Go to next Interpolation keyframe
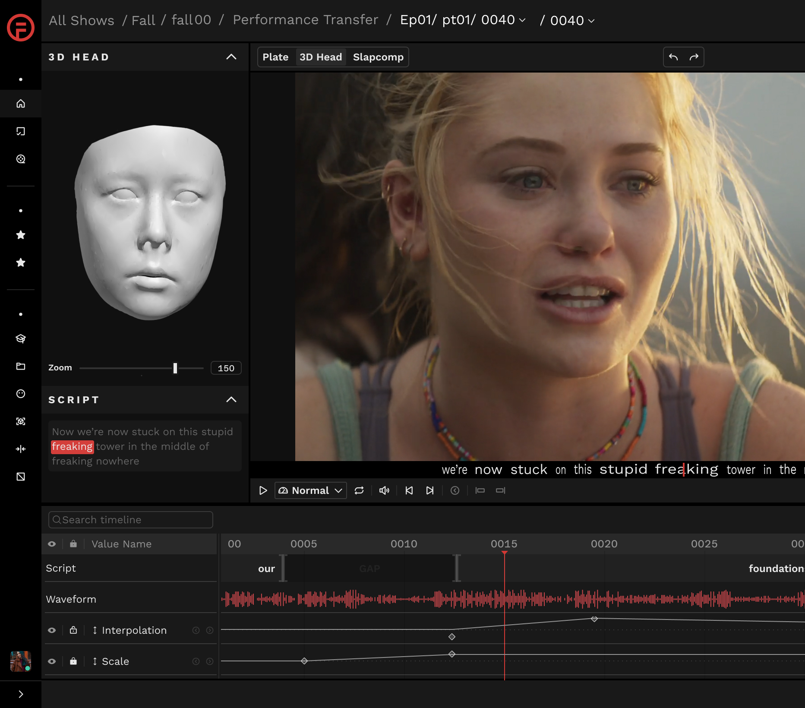This screenshot has width=805, height=708. [x=210, y=630]
